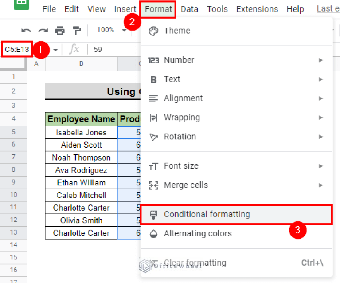Open the Google Sheets home icon
This screenshot has height=283, width=340.
(x=20, y=6)
